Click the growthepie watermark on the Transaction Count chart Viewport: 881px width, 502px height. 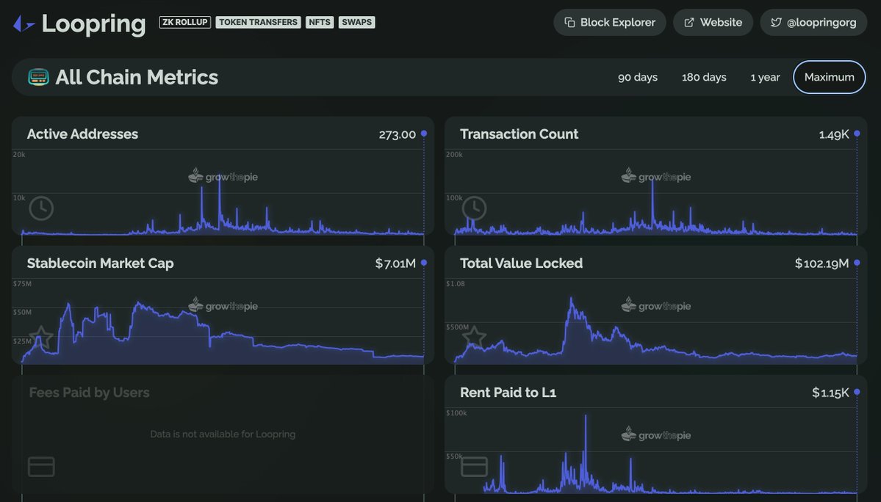click(655, 176)
